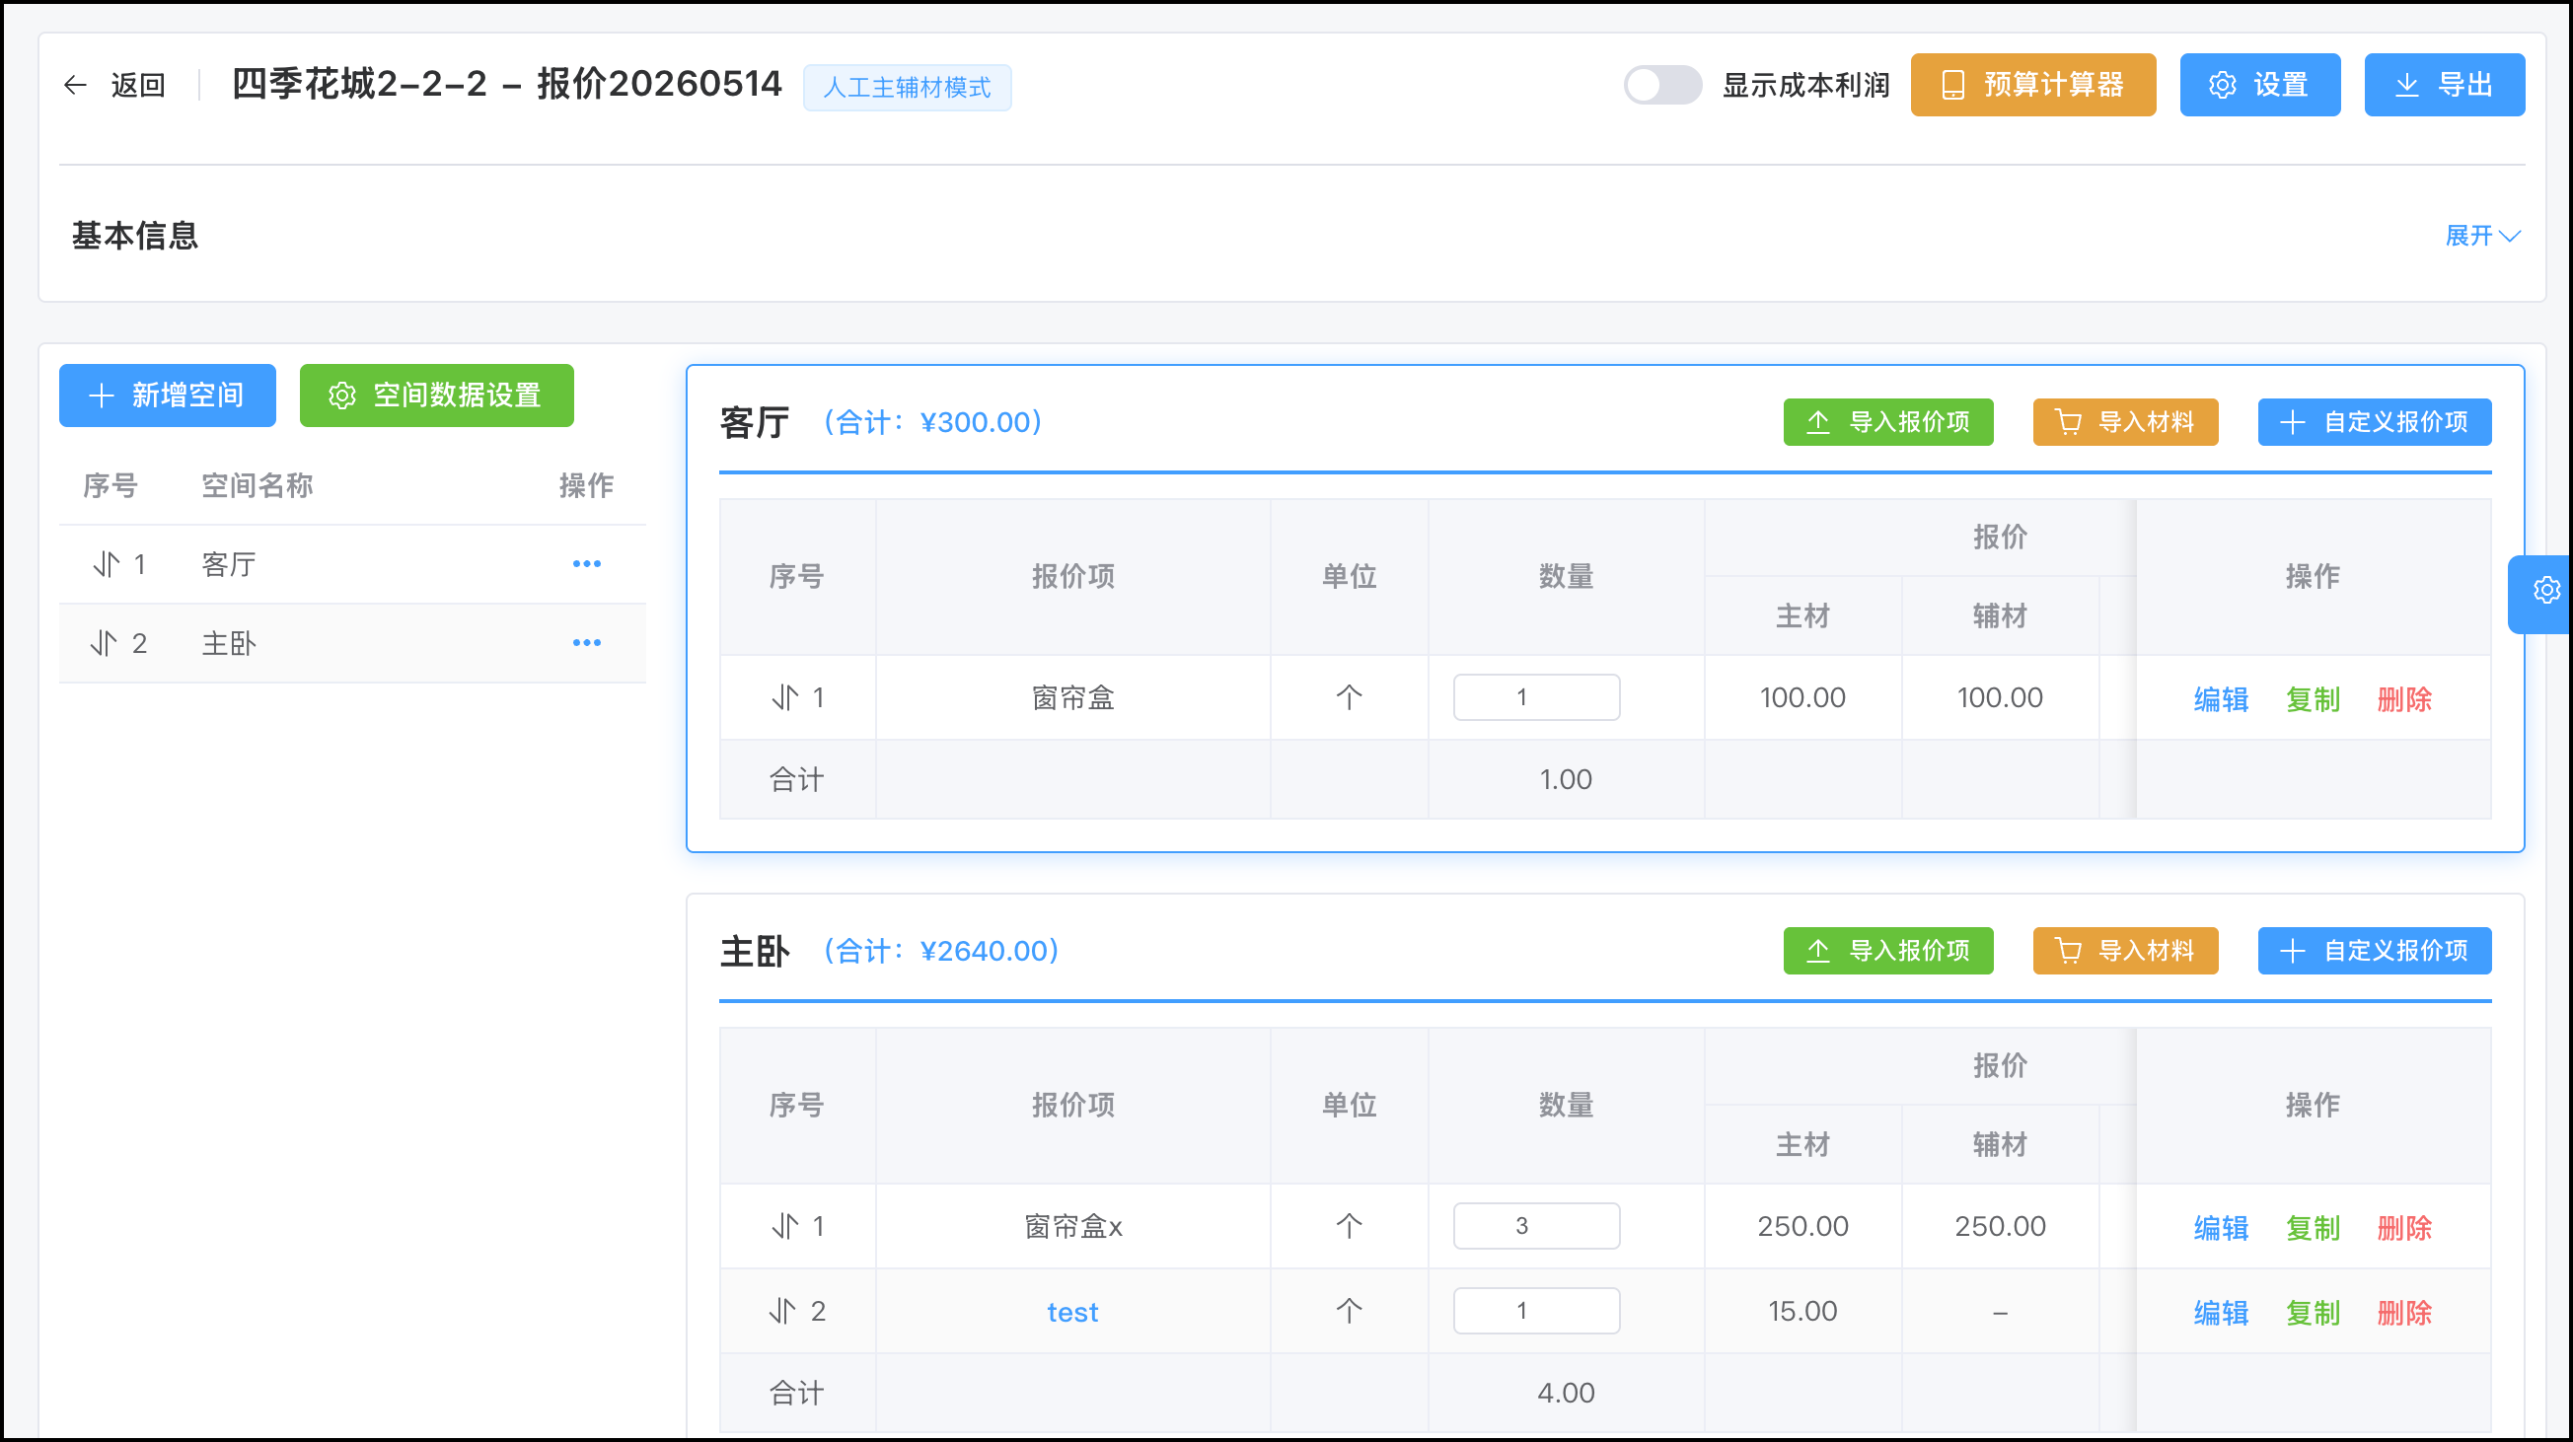Open 空间数据设置
The height and width of the screenshot is (1442, 2573).
[436, 396]
